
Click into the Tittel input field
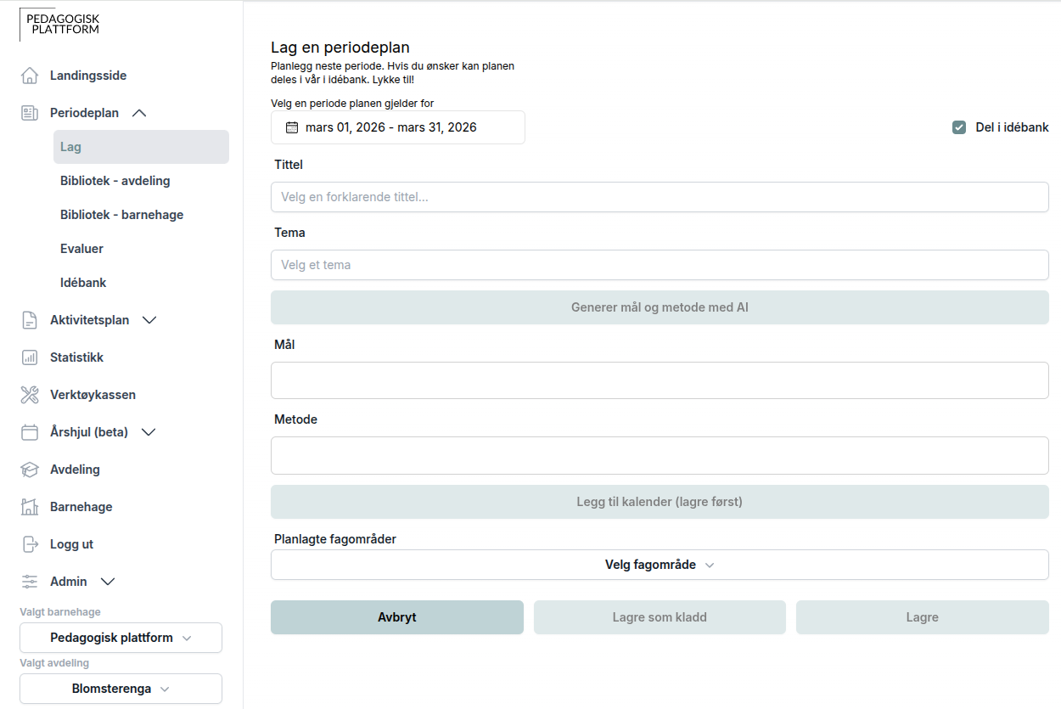tap(660, 197)
